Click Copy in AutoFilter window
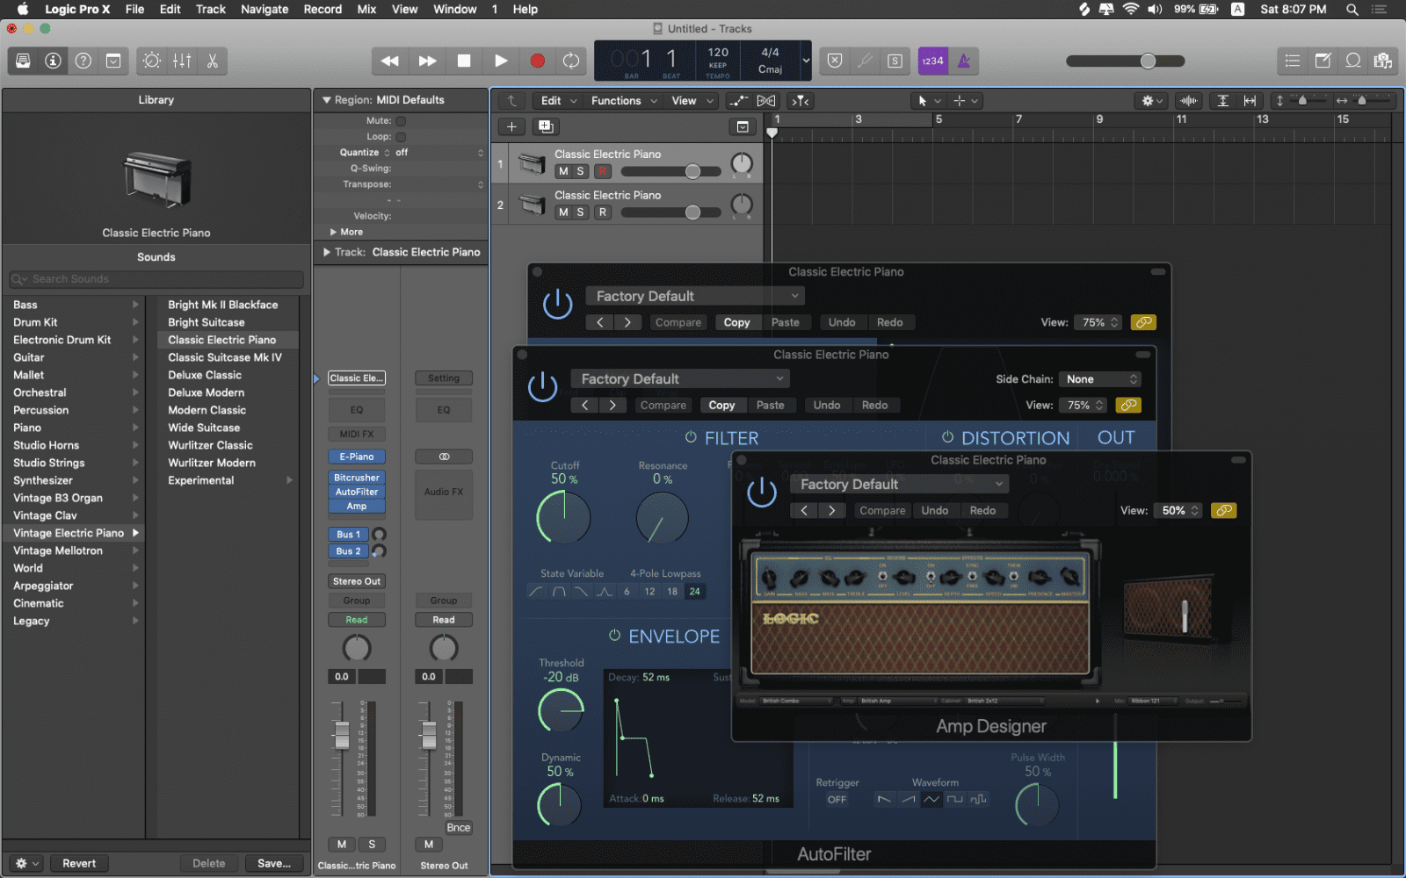 coord(721,405)
